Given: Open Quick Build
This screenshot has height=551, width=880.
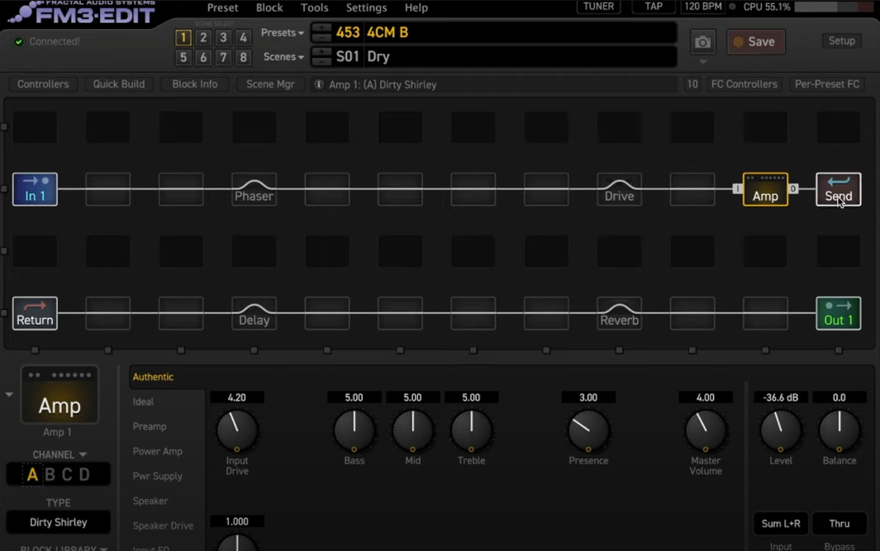Looking at the screenshot, I should (118, 84).
